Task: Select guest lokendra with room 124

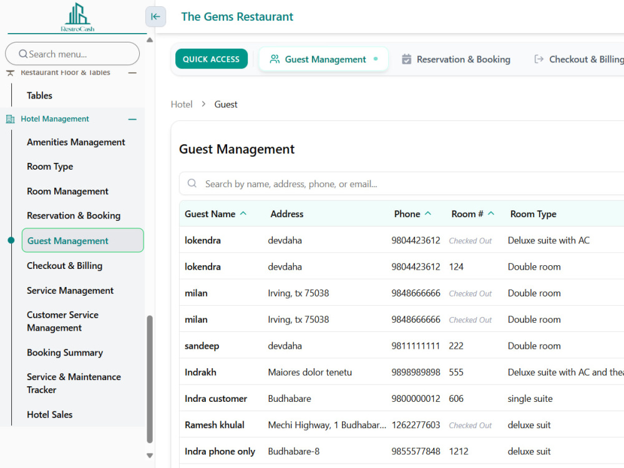Action: point(401,266)
